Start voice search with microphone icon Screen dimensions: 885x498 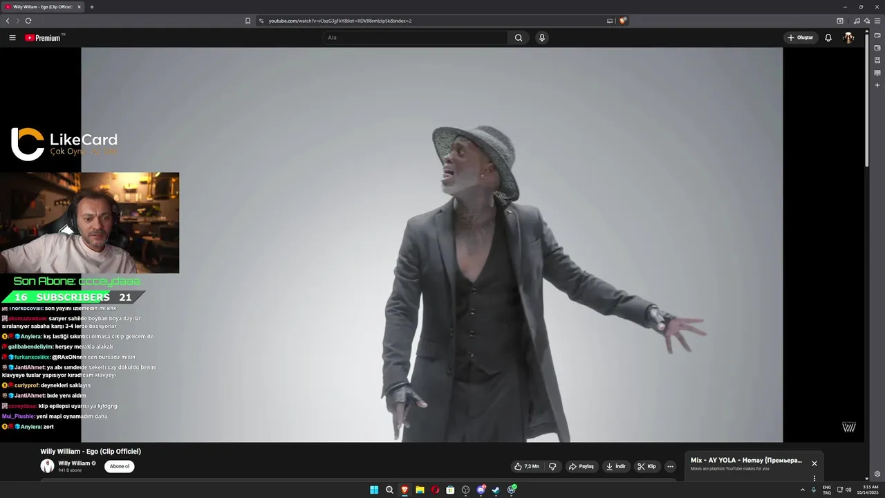point(542,38)
